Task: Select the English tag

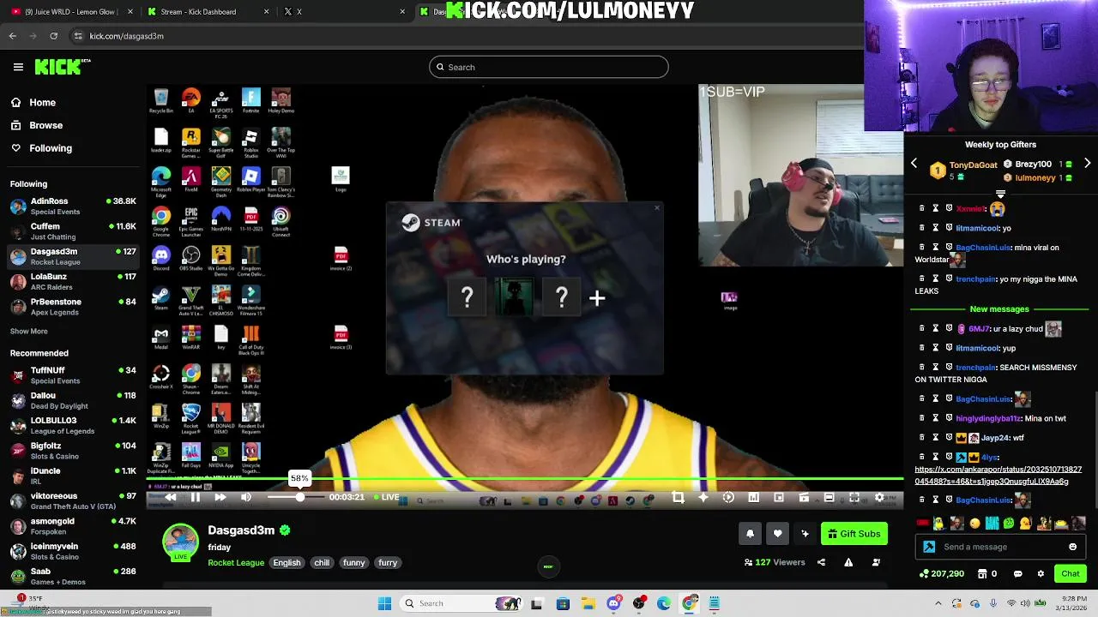Action: click(287, 563)
